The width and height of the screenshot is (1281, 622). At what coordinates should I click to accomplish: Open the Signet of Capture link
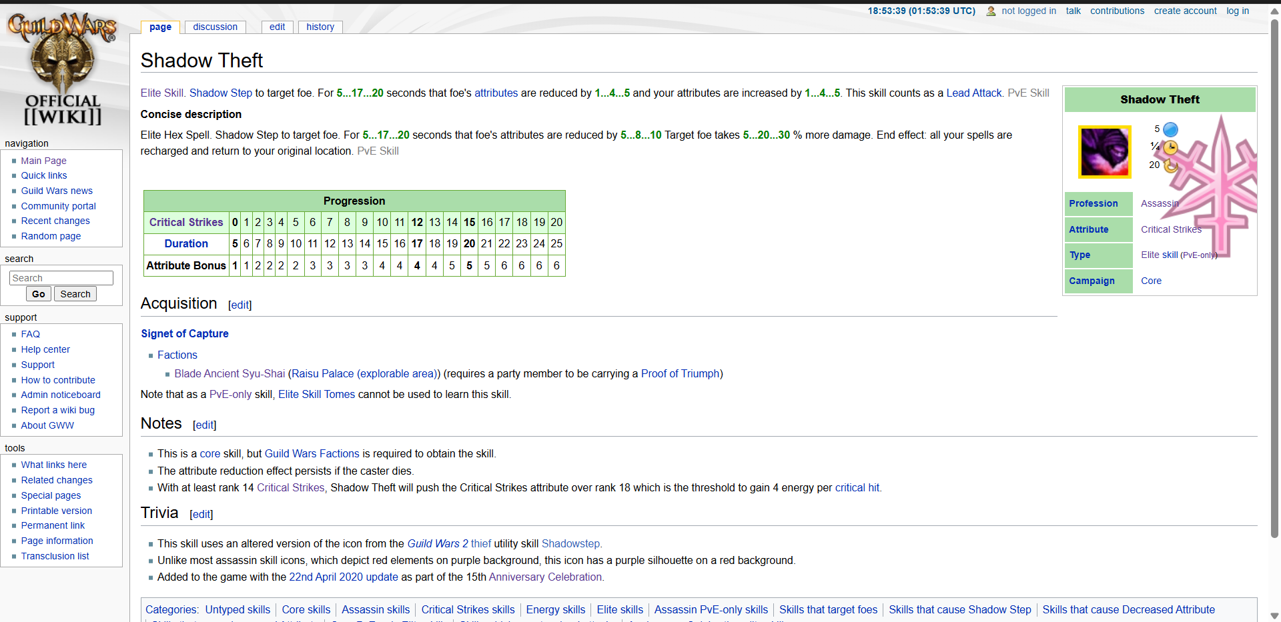tap(185, 333)
